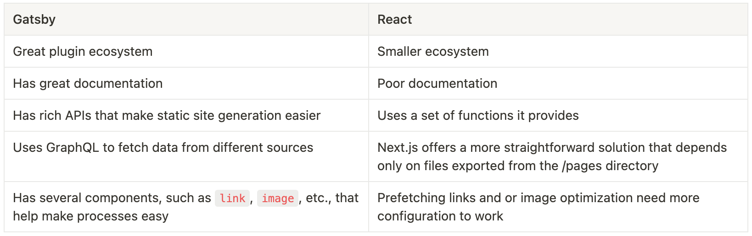Select the GraphQL fetch data cell

pos(186,157)
